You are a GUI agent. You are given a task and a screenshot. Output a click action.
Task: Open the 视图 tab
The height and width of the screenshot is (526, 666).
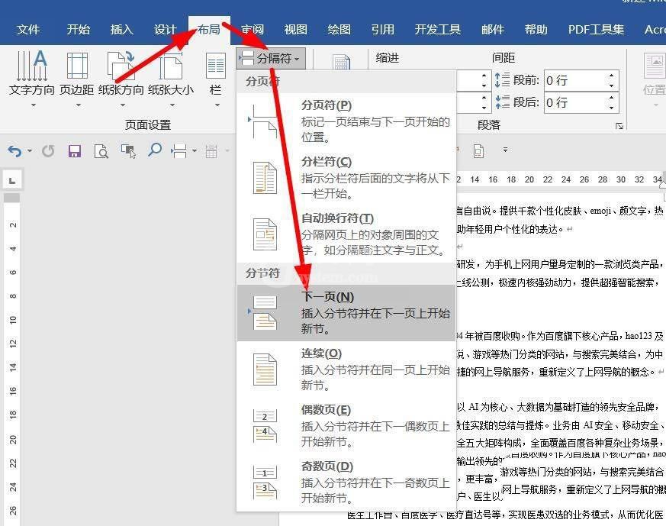(x=296, y=29)
